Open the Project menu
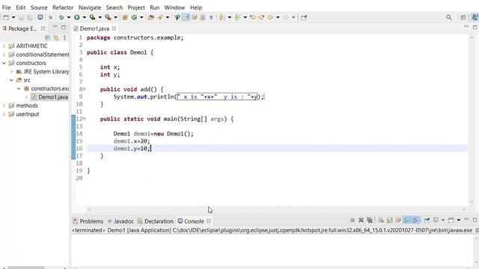This screenshot has width=479, height=269. 136,7
